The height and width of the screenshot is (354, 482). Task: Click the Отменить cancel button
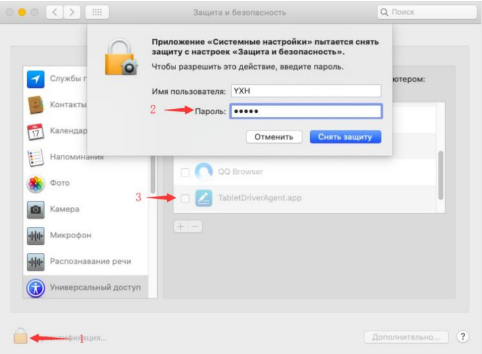coord(274,137)
